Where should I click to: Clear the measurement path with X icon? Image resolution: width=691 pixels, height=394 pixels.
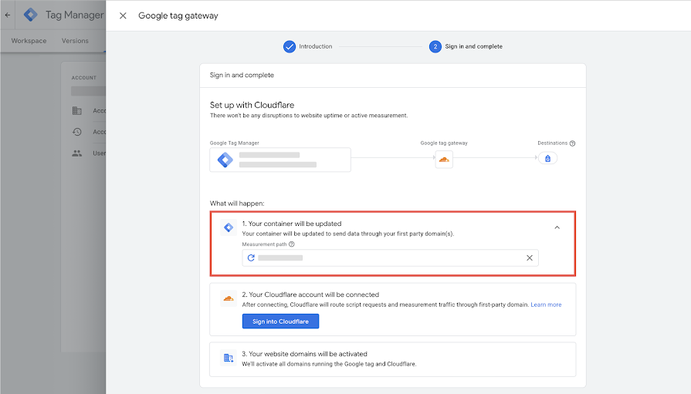tap(530, 258)
